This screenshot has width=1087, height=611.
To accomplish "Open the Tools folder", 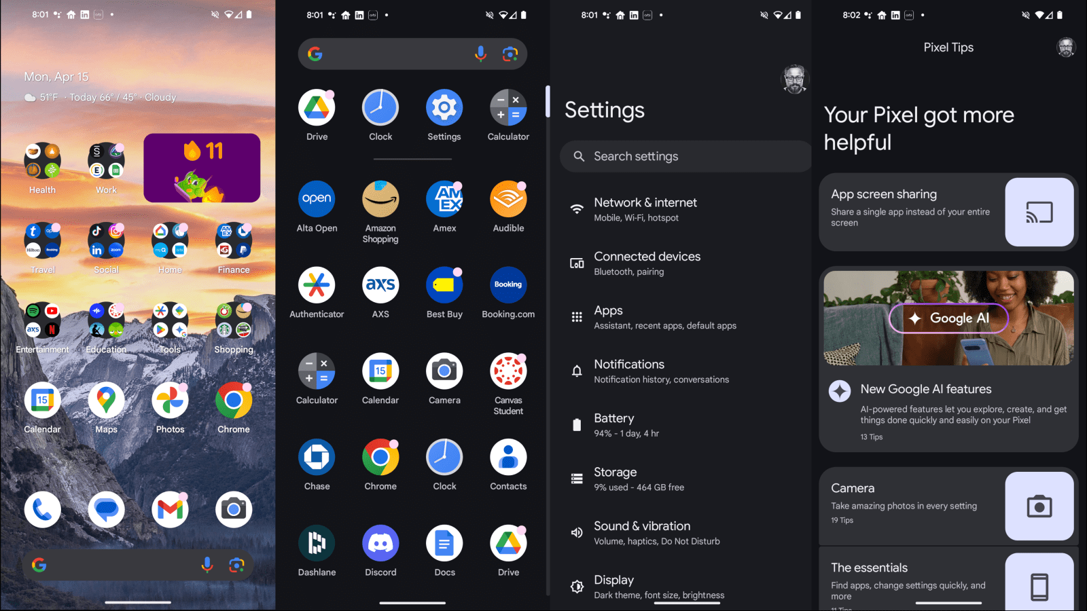I will (170, 320).
